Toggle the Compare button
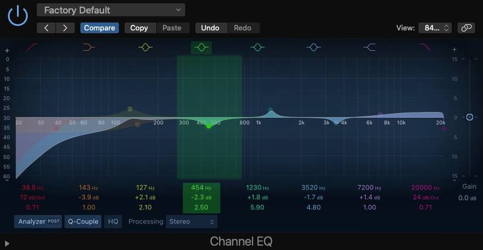483x250 pixels. 100,28
